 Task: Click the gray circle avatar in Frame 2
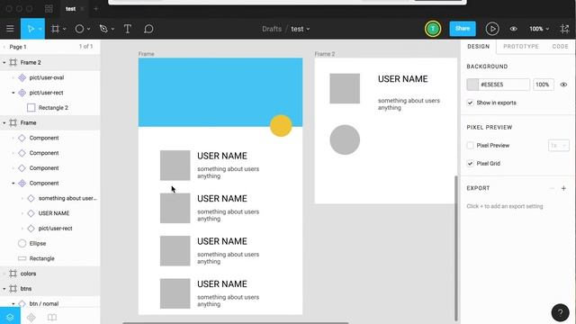345,139
